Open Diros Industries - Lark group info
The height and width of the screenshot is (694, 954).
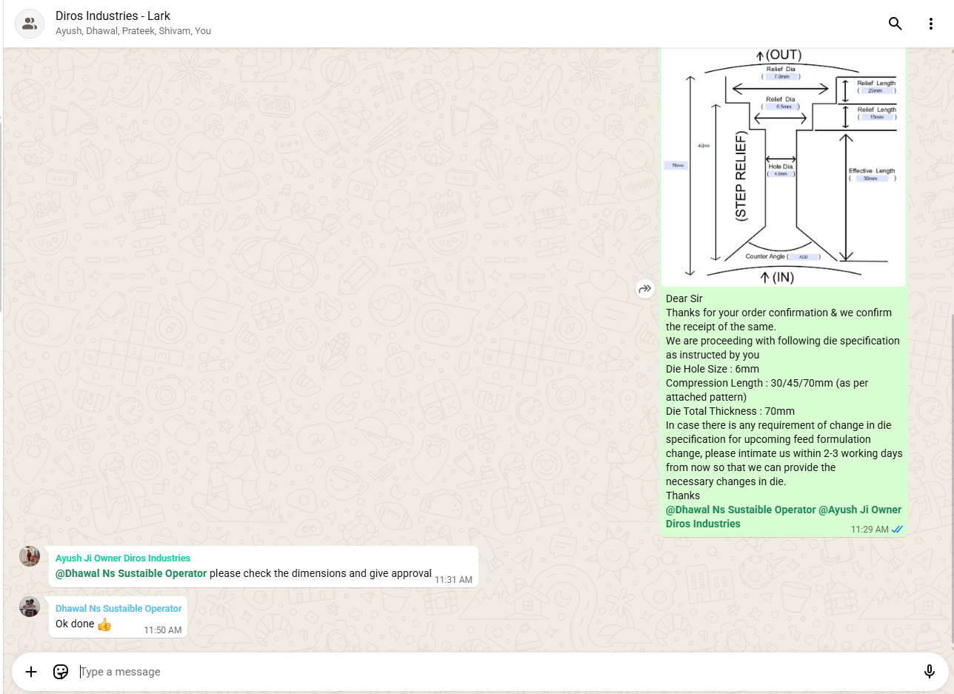pos(113,16)
